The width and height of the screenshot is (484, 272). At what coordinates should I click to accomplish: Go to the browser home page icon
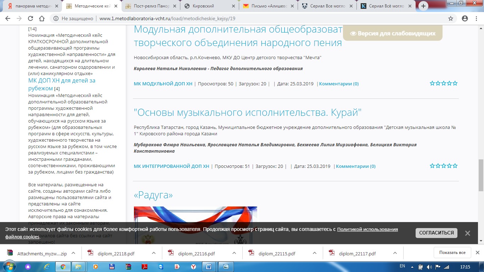click(x=42, y=19)
